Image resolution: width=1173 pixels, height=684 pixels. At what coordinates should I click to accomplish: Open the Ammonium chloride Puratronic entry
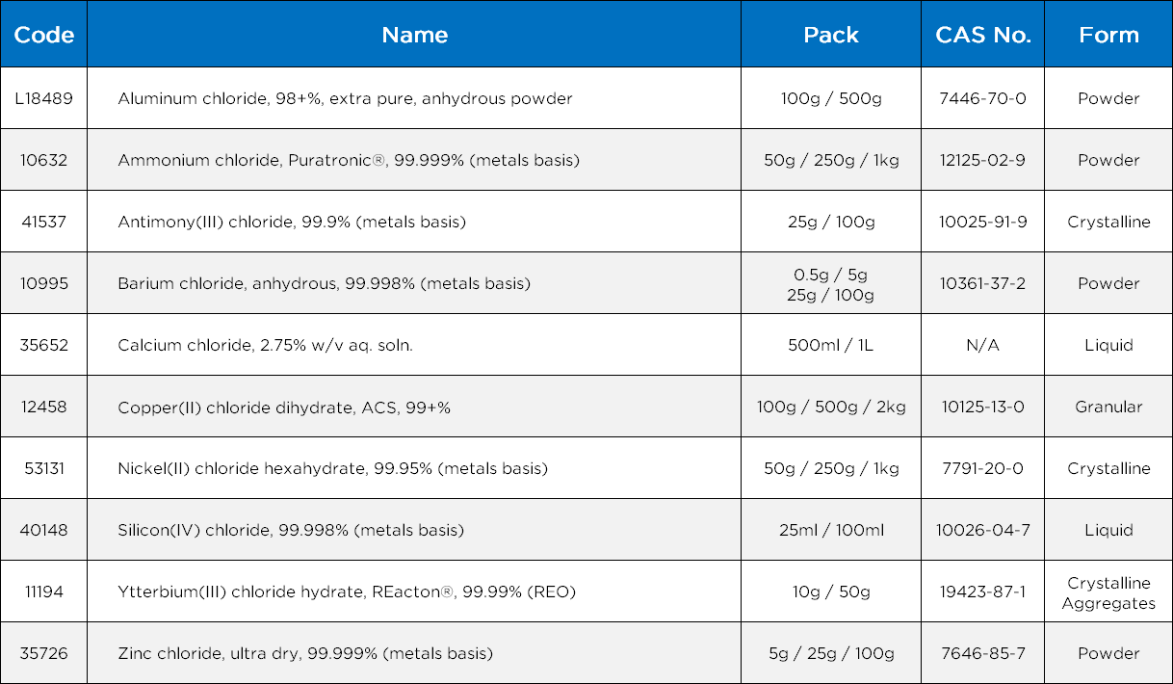[349, 160]
